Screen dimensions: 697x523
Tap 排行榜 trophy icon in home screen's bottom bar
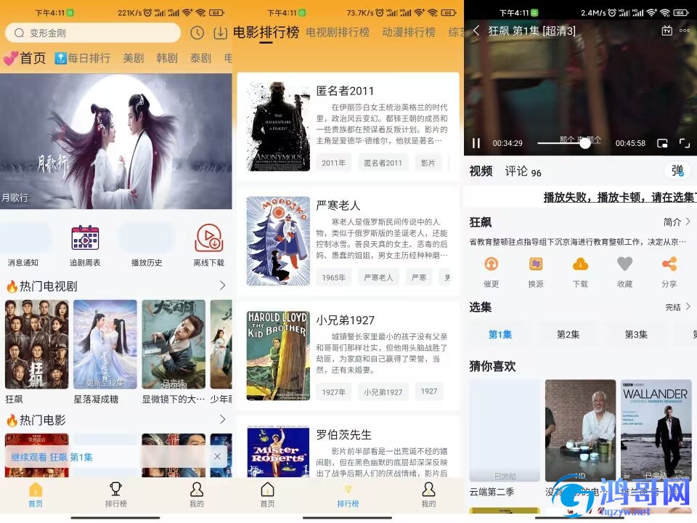pos(115,489)
